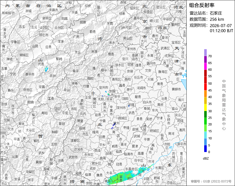Viewport: 235px width, 186px height.
Task: Click the red 50-55 dBZ legend color
Action: point(205,80)
